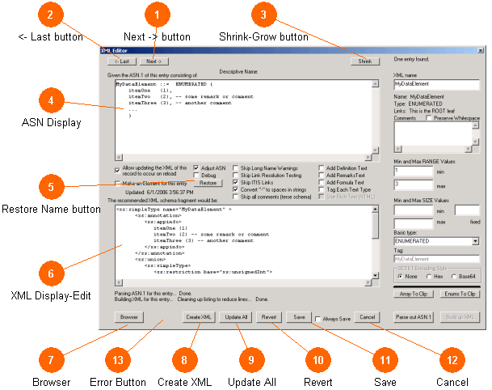492x390 pixels.
Task: Click the XML editor scroll-down arrow
Action: coord(376,276)
